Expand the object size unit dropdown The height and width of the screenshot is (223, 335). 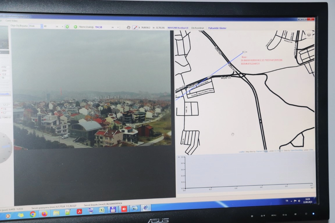(x=62, y=27)
